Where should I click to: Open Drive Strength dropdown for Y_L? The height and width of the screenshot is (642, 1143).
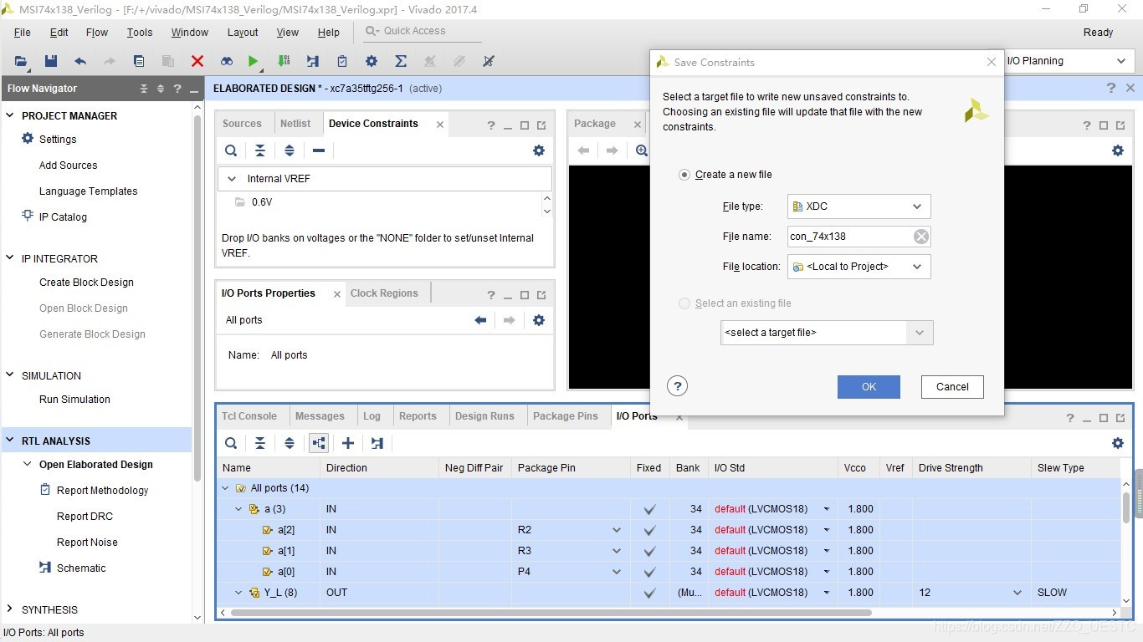click(x=1017, y=593)
